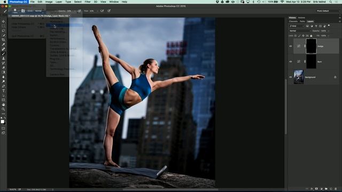Toggle lock position icon
Viewport: 342px width, 192px height.
pyautogui.click(x=303, y=36)
